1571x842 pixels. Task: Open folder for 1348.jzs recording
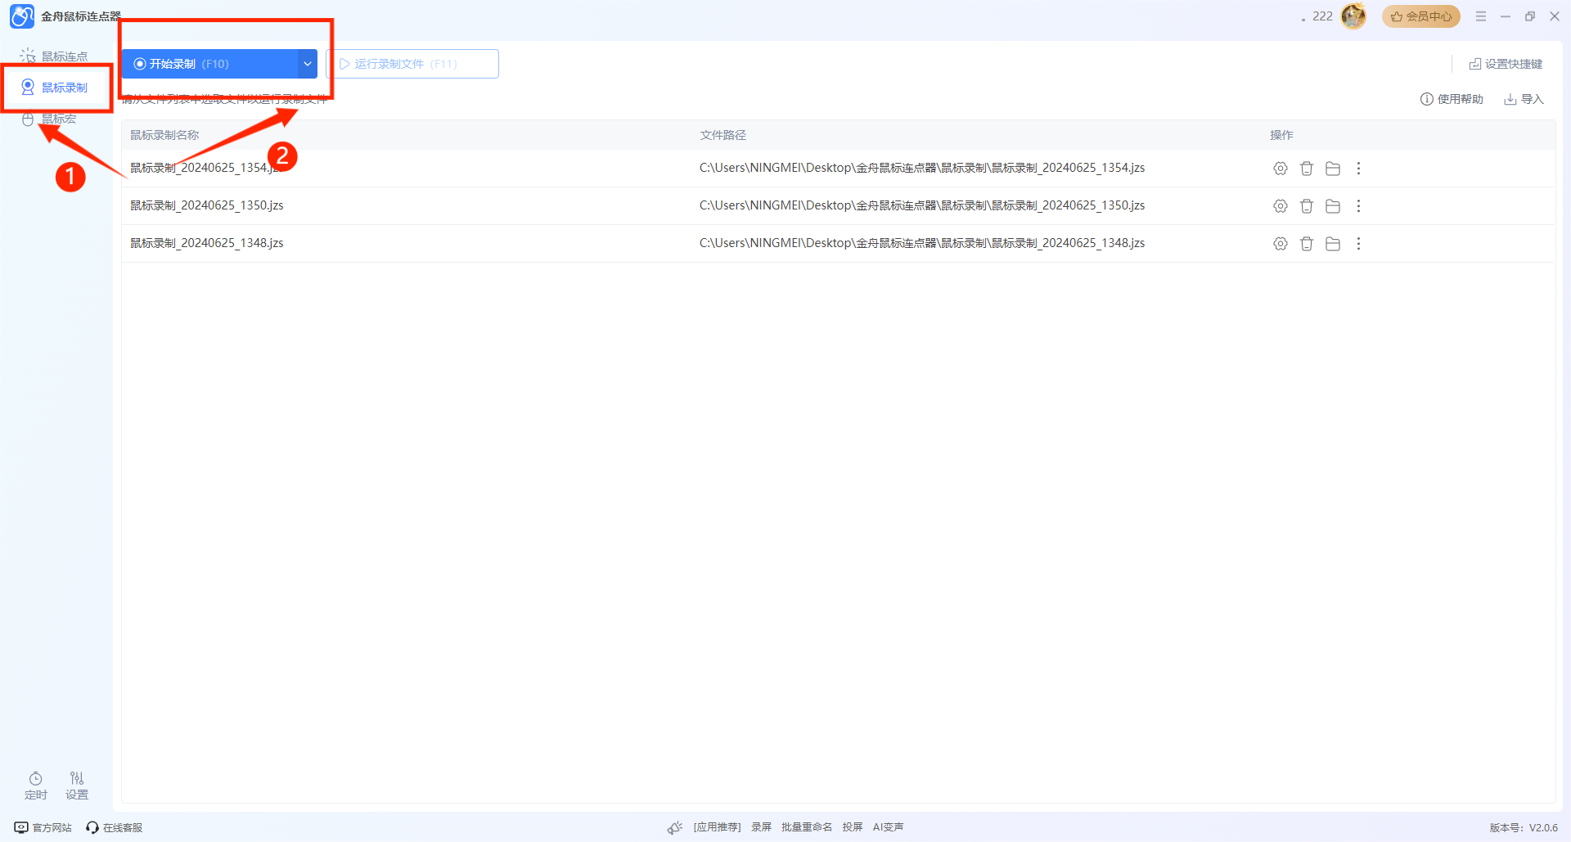point(1333,244)
